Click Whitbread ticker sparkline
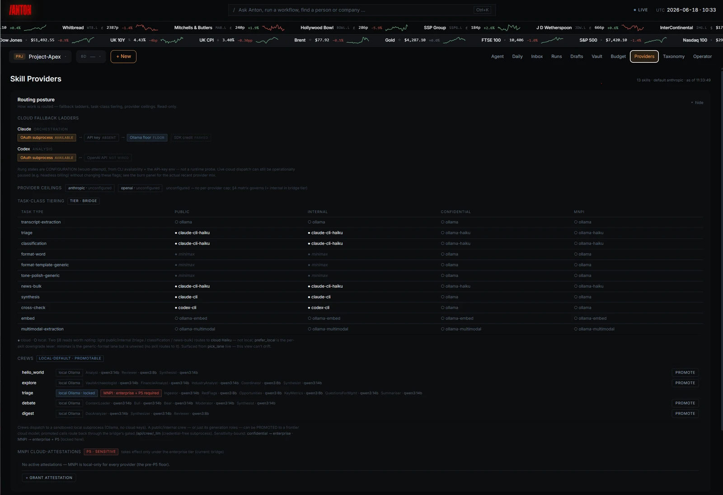The width and height of the screenshot is (723, 495). coord(147,28)
